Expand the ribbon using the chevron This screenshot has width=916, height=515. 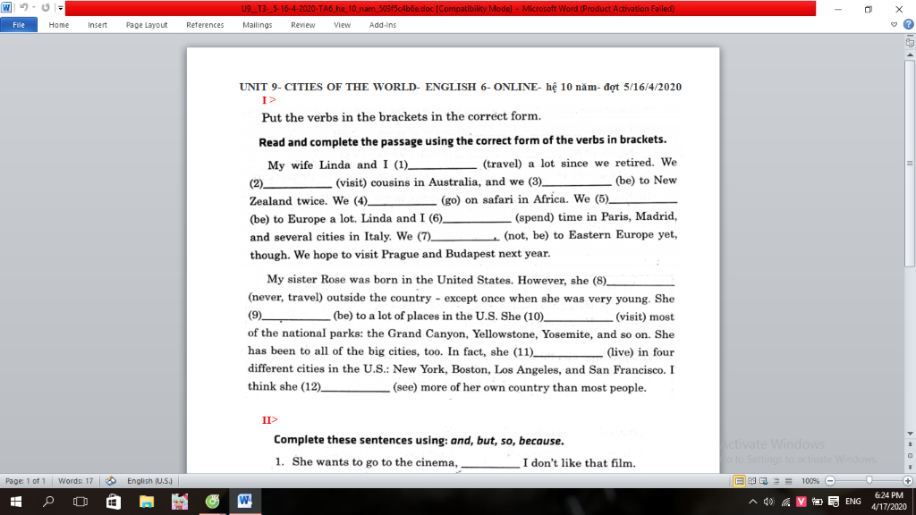pos(894,24)
